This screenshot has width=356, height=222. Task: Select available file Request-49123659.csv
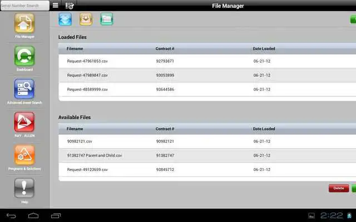pyautogui.click(x=87, y=169)
